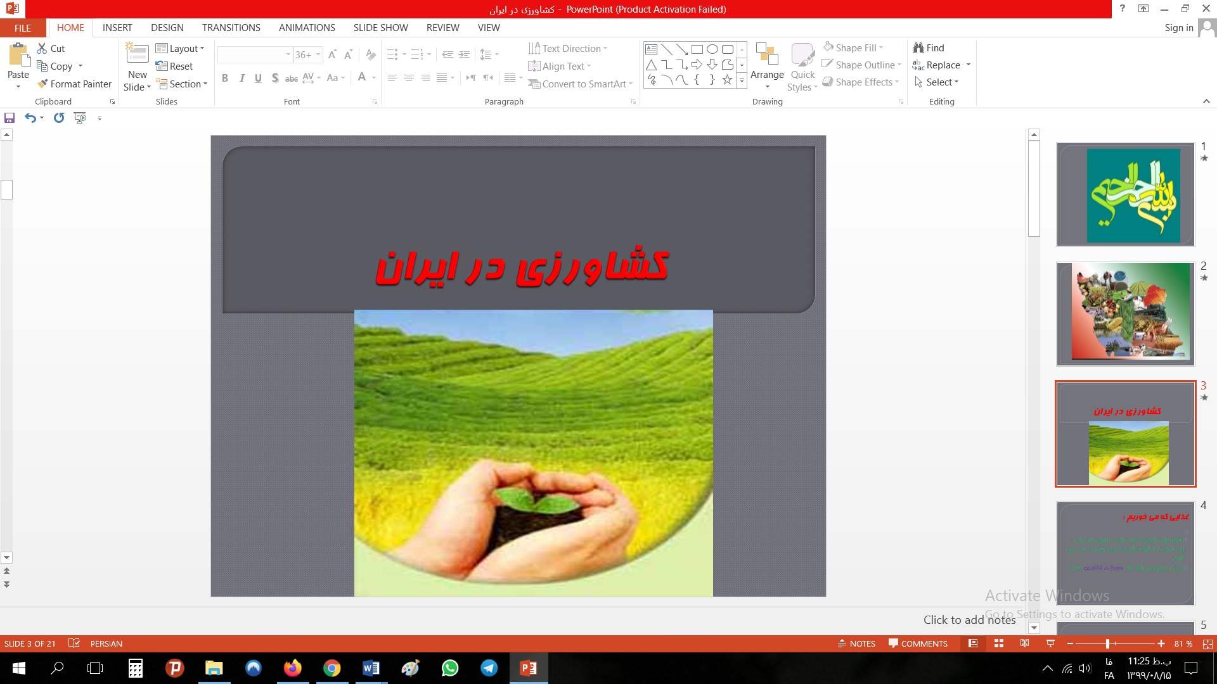Image resolution: width=1217 pixels, height=684 pixels.
Task: Click Reading View icon in status bar
Action: (1024, 643)
